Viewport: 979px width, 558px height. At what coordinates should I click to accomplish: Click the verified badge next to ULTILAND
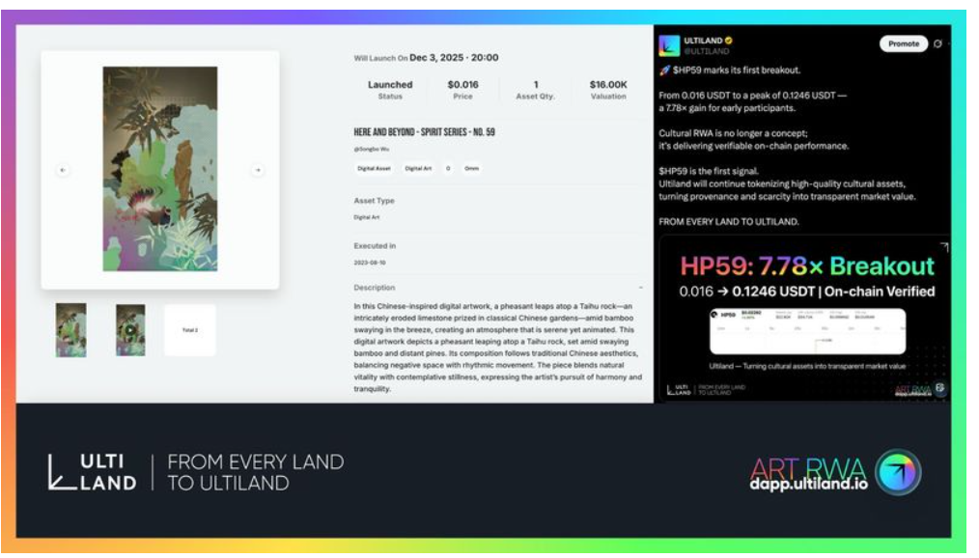(x=729, y=41)
